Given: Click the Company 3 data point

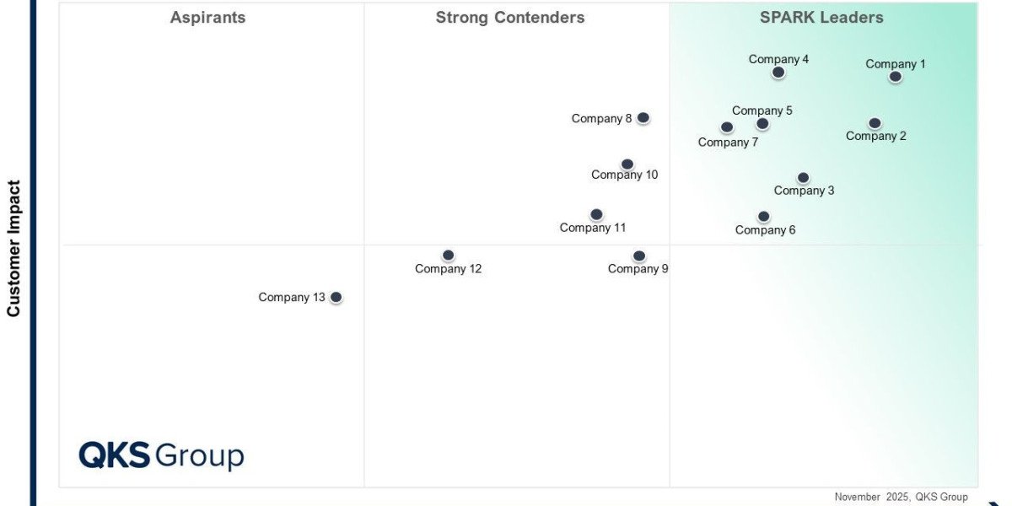Looking at the screenshot, I should tap(803, 178).
